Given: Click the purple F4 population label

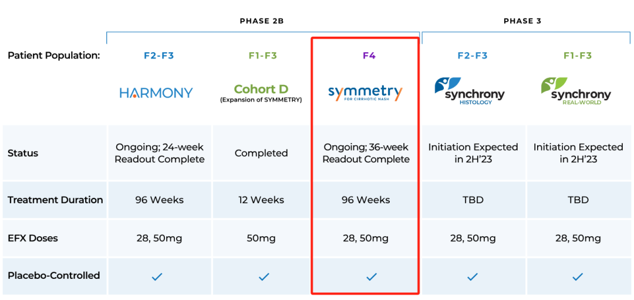Looking at the screenshot, I should click(x=369, y=56).
